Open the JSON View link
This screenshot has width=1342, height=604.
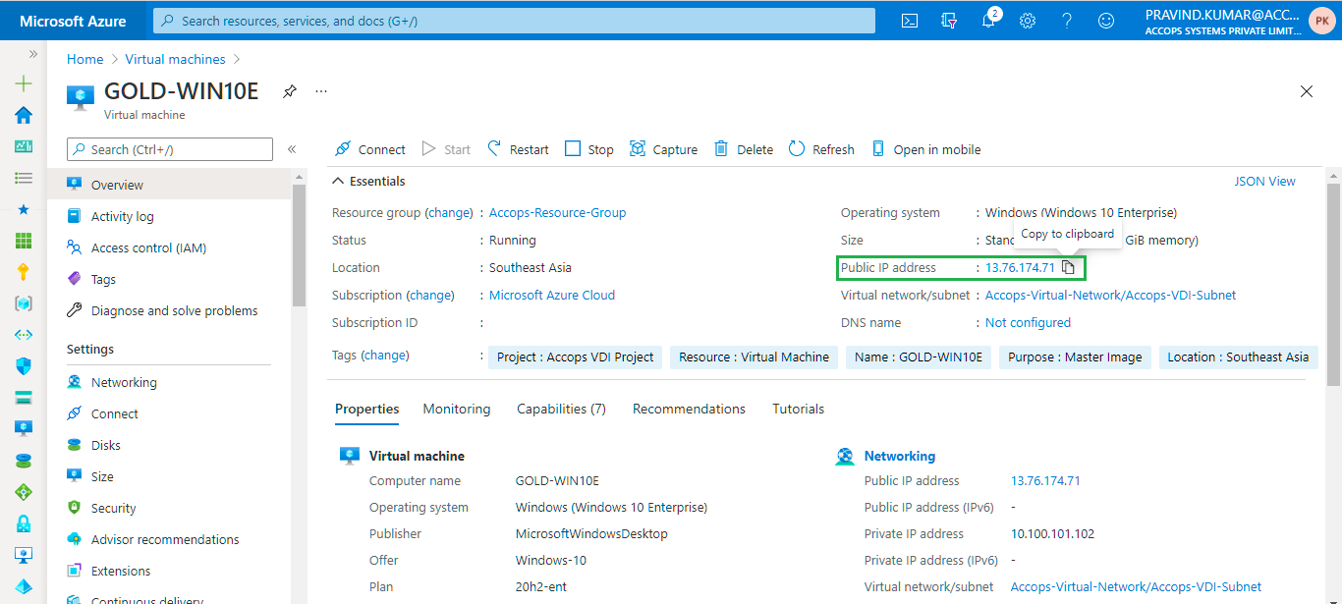click(x=1264, y=181)
